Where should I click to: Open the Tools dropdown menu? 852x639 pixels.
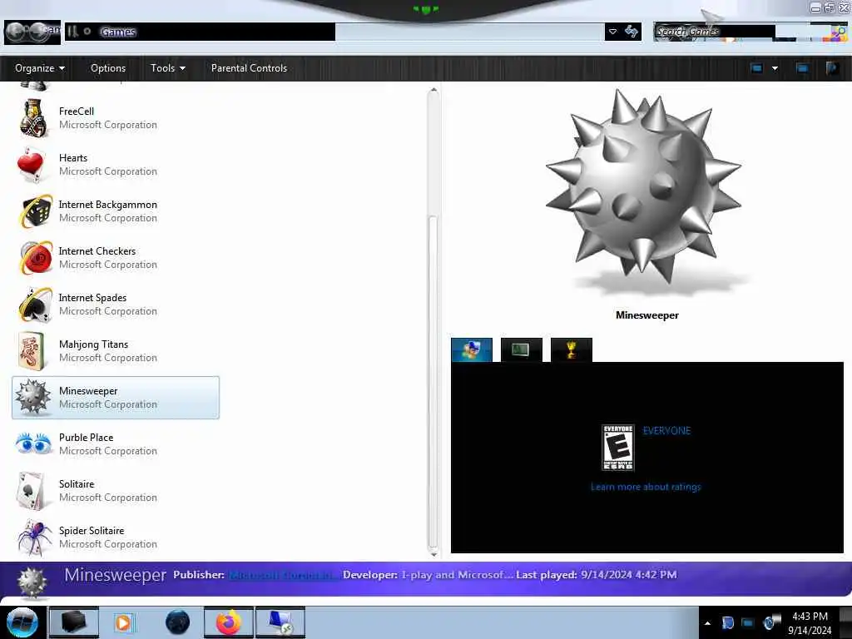point(168,68)
